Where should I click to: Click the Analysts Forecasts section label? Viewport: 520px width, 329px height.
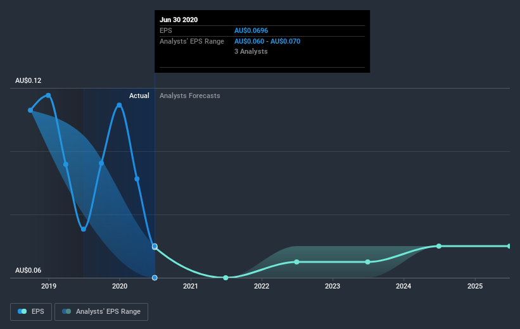coord(189,96)
